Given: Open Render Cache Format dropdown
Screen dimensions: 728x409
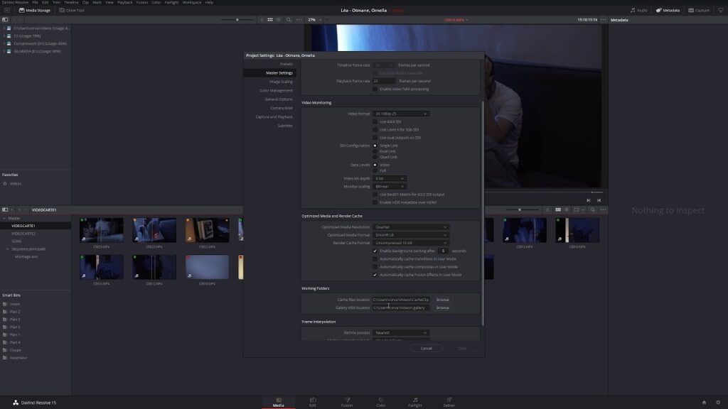Looking at the screenshot, I should point(410,243).
